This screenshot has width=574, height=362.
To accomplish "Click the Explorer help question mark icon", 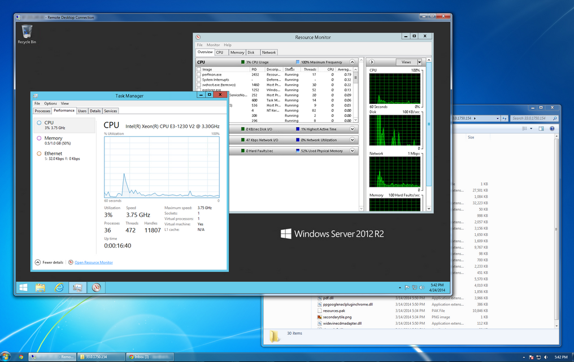I will [x=552, y=128].
